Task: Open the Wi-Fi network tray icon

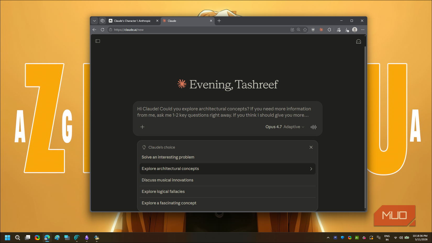Action: pos(395,238)
